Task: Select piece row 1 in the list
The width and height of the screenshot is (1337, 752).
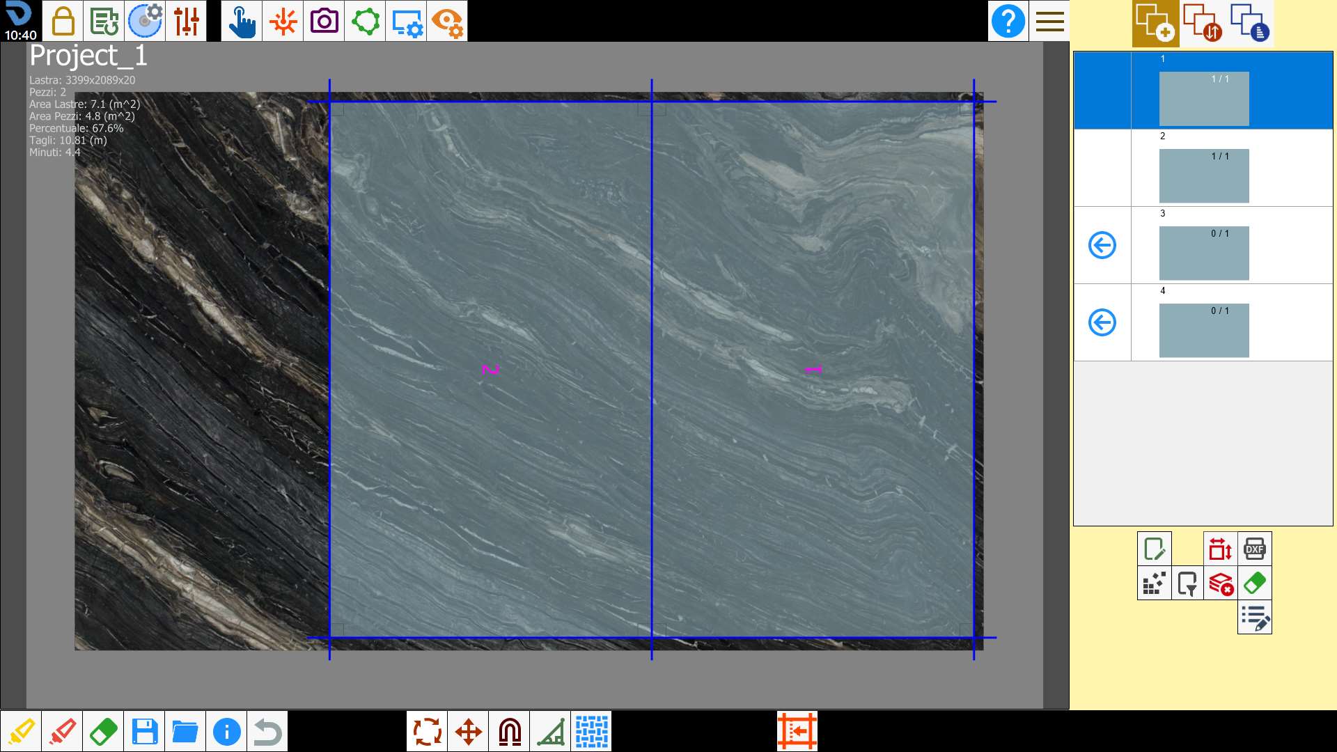Action: click(1203, 91)
